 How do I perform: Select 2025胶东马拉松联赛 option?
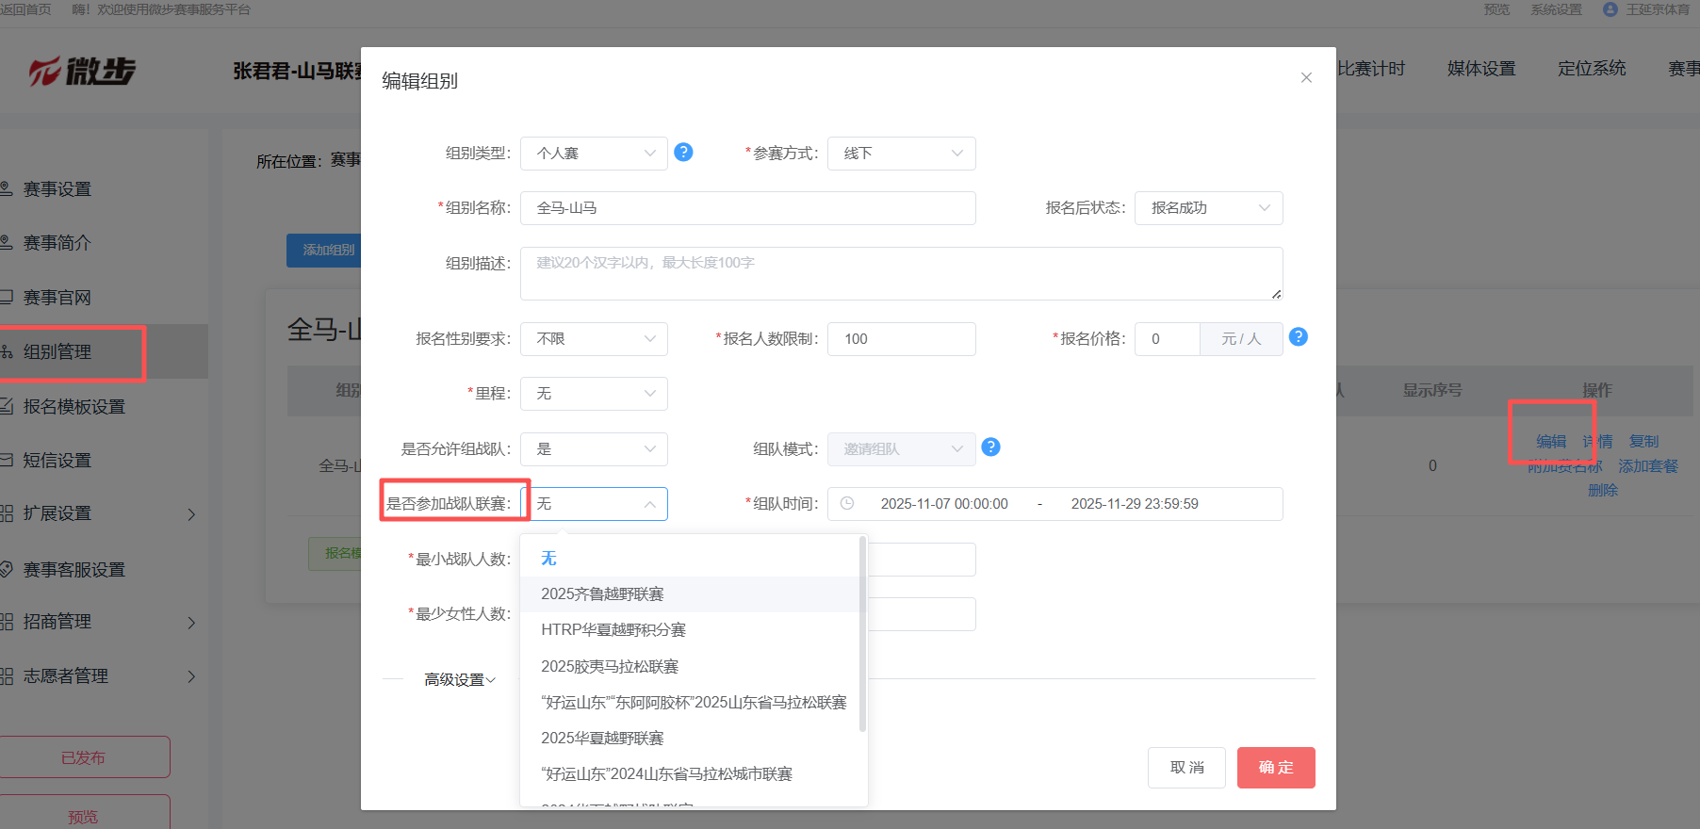[610, 667]
